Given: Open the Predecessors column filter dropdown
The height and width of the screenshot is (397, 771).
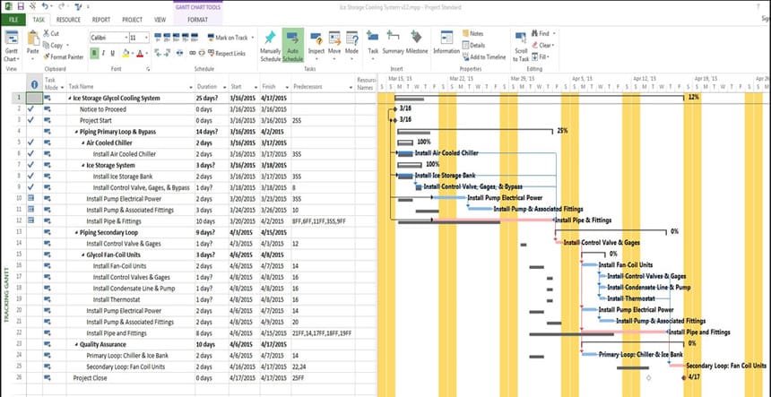Looking at the screenshot, I should [x=351, y=87].
